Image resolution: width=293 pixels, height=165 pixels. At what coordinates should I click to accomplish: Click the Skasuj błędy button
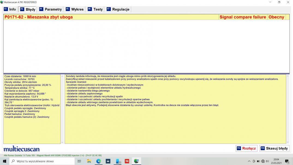(274, 148)
